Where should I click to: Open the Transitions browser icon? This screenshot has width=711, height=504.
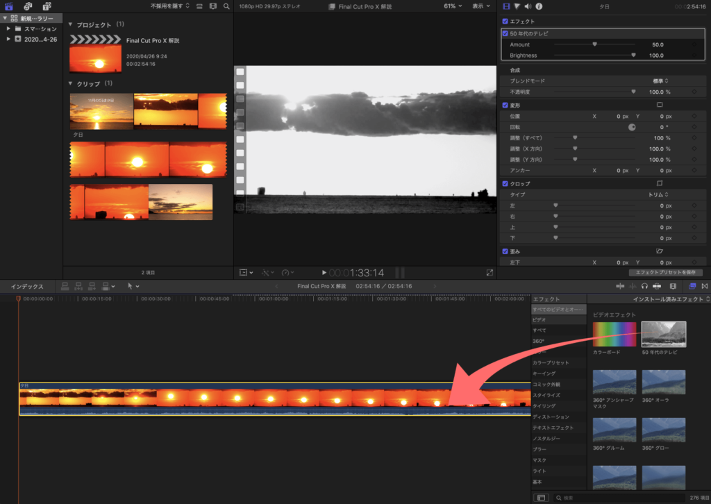705,286
